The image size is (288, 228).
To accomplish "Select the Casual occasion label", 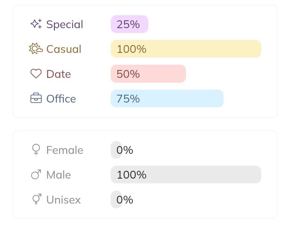I will click(64, 49).
